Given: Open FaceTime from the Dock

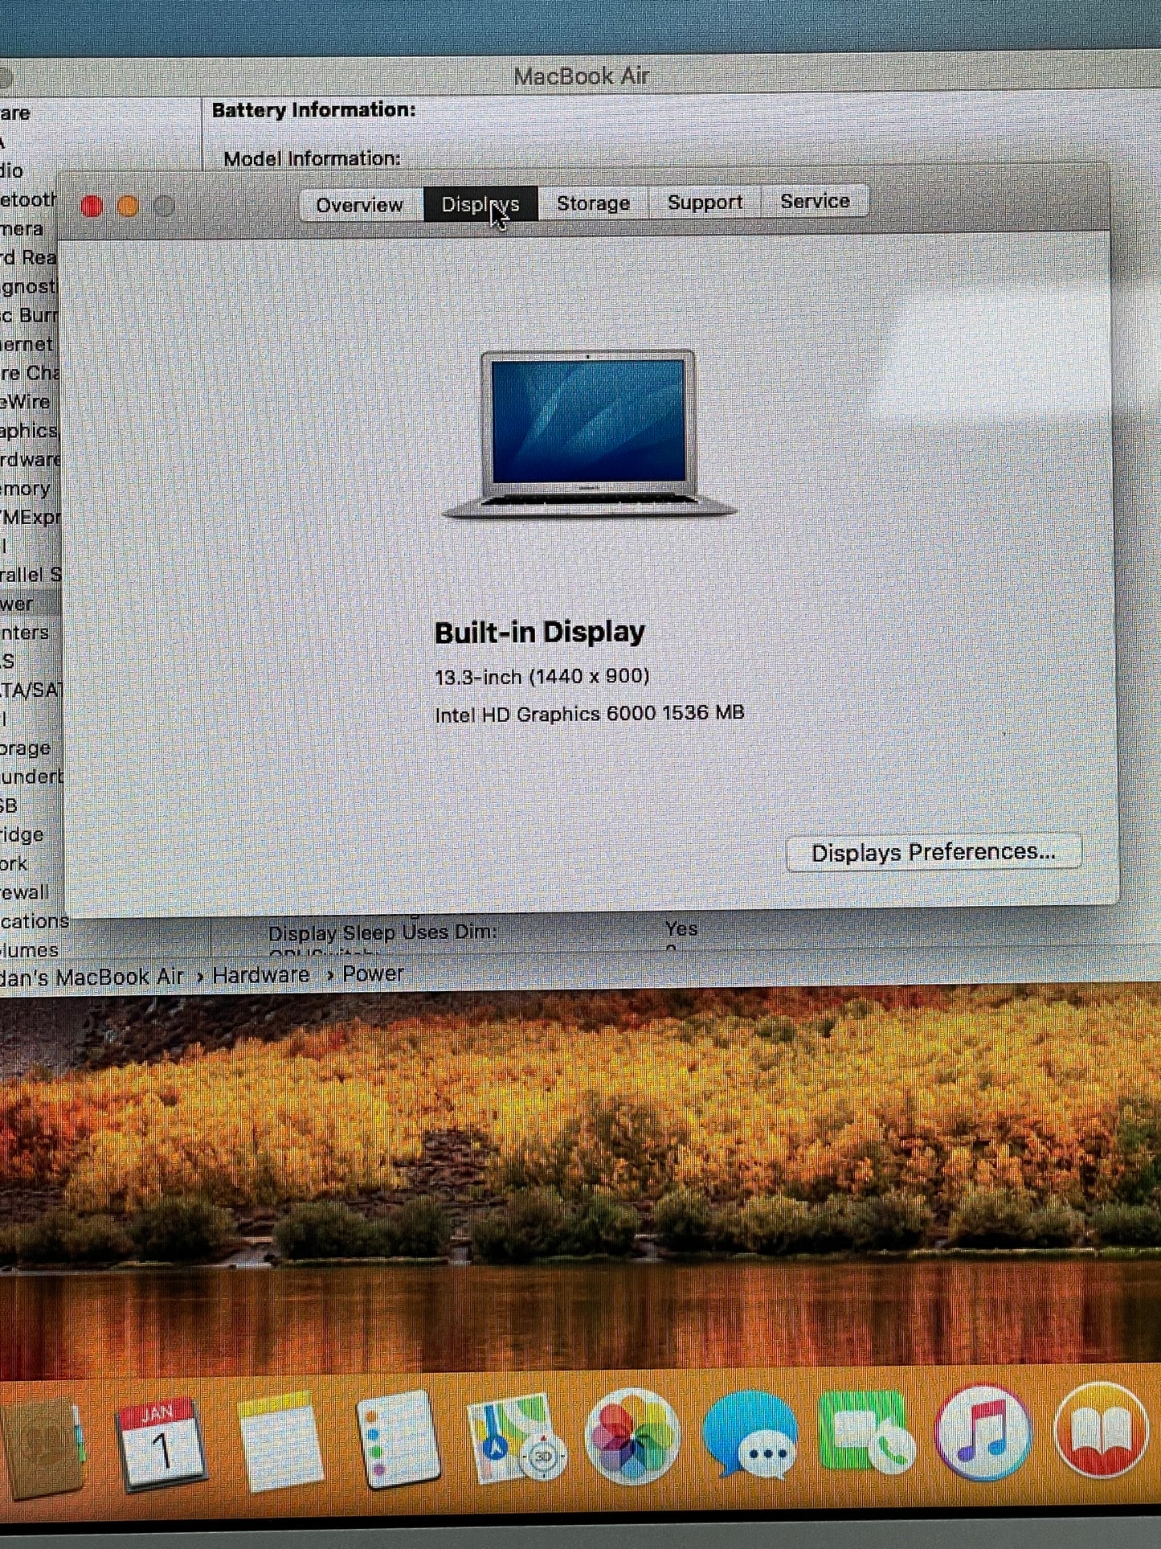Looking at the screenshot, I should 866,1433.
